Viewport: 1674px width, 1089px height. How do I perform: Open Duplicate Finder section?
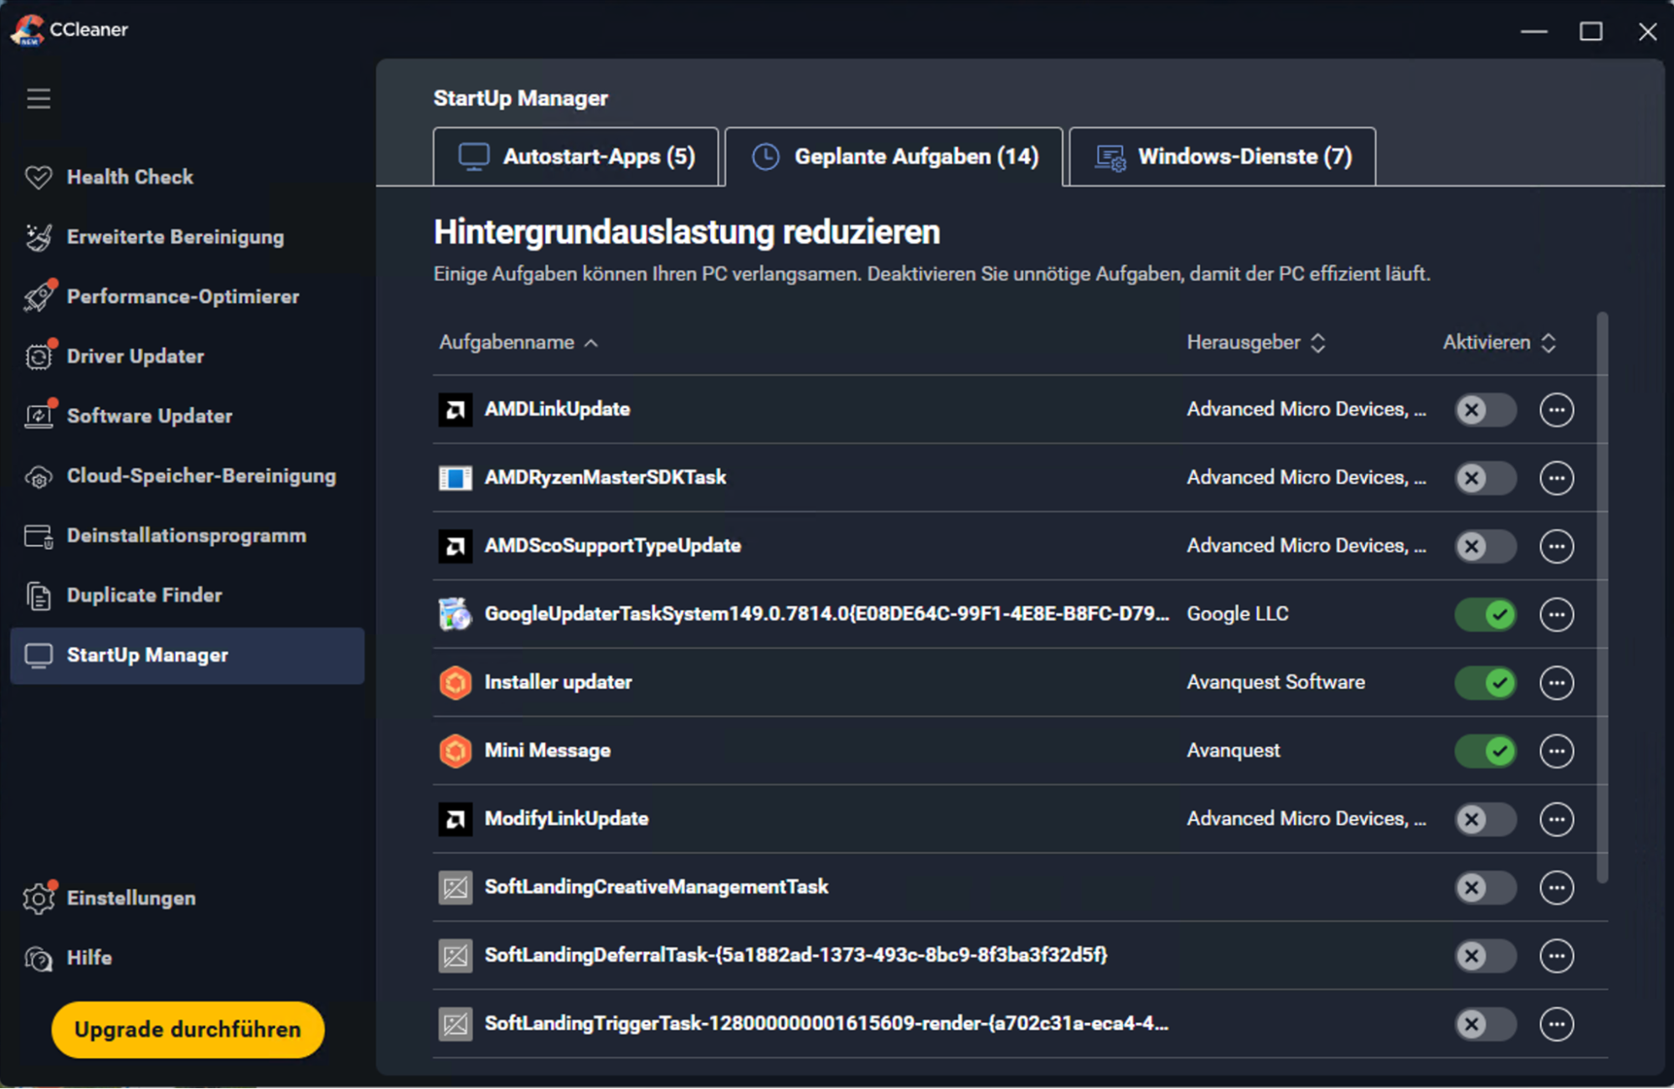click(188, 595)
